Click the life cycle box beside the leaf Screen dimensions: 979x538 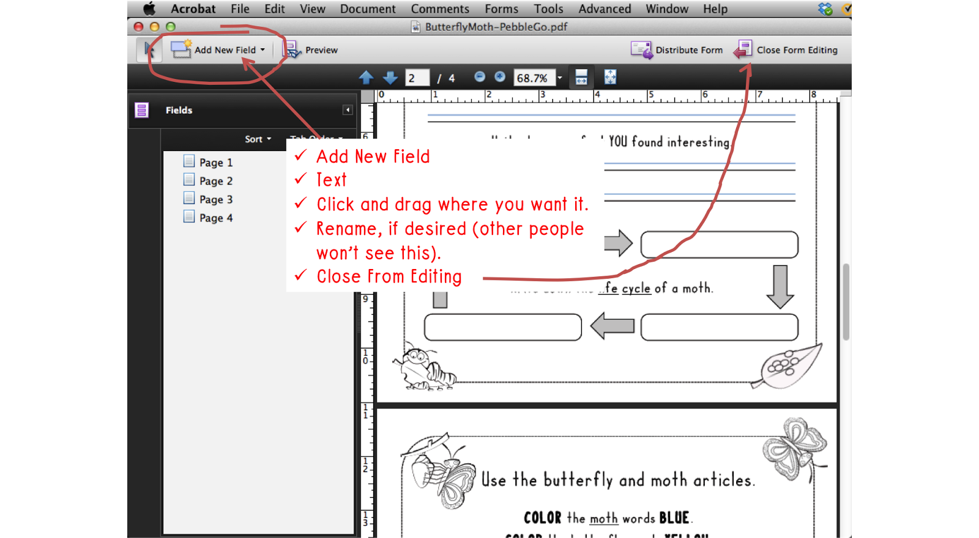(720, 327)
